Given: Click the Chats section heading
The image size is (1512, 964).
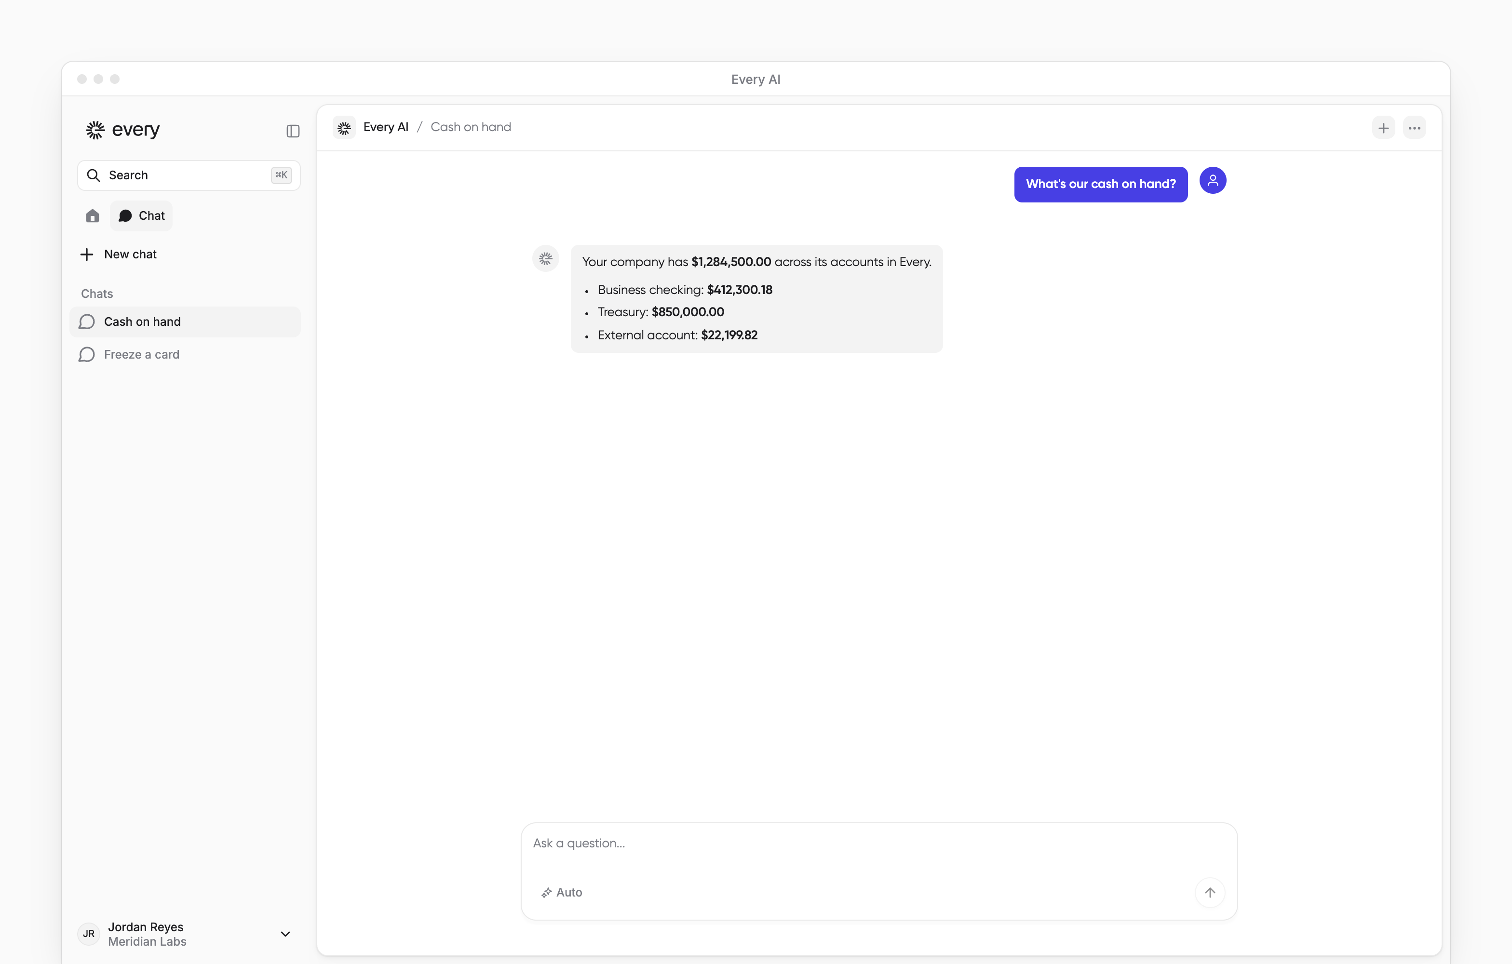Looking at the screenshot, I should click(97, 294).
